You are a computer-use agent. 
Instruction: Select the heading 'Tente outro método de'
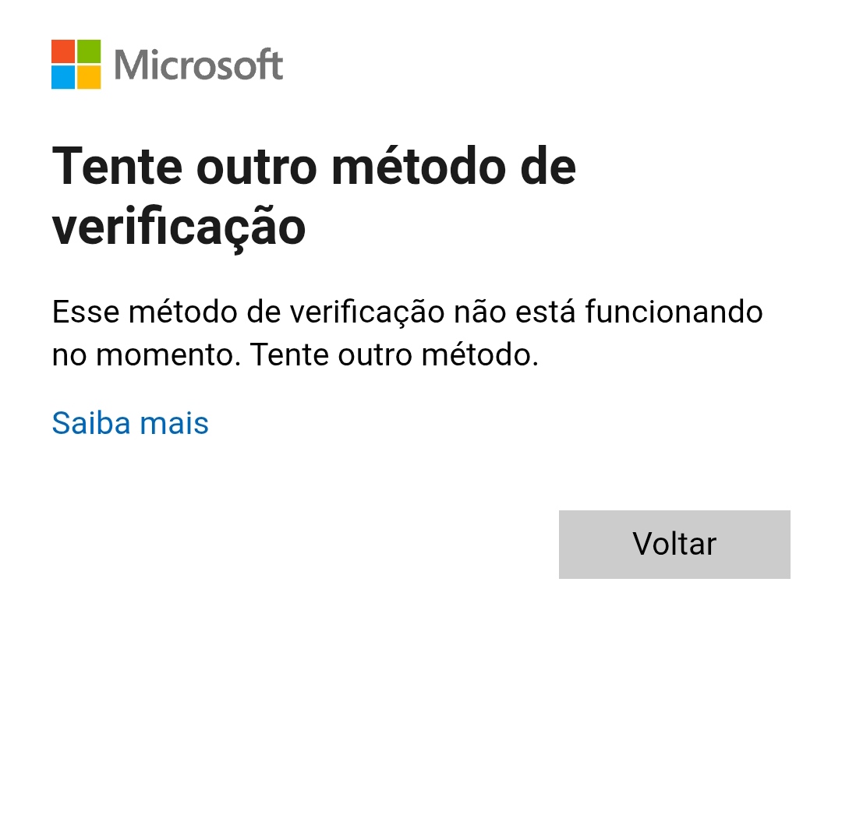pos(313,166)
